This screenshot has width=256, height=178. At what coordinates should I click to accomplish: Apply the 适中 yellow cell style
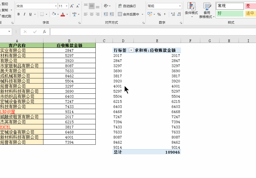(x=250, y=13)
